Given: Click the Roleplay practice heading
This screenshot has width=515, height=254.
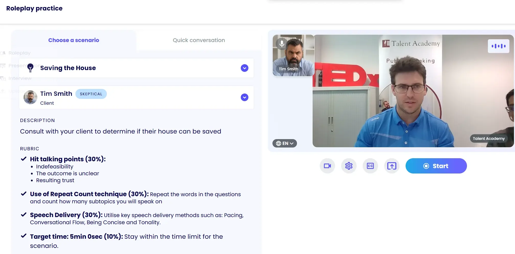Looking at the screenshot, I should (35, 8).
